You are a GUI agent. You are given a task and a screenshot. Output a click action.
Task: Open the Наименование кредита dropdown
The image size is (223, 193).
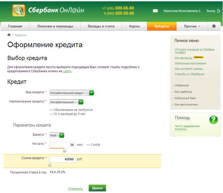[x=81, y=102]
